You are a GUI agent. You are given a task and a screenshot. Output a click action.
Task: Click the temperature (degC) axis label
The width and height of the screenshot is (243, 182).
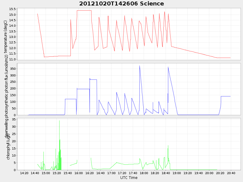5,36
